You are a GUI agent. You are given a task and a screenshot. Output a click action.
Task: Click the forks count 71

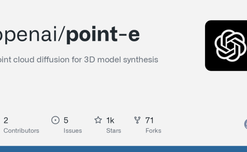[150, 121]
